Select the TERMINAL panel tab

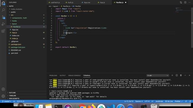tap(87, 76)
